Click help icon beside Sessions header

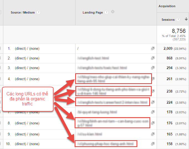point(178,20)
